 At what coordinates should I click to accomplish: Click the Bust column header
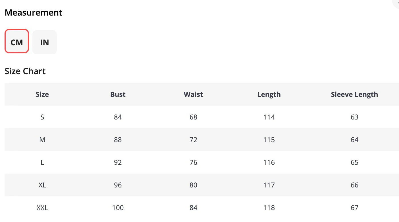point(118,94)
